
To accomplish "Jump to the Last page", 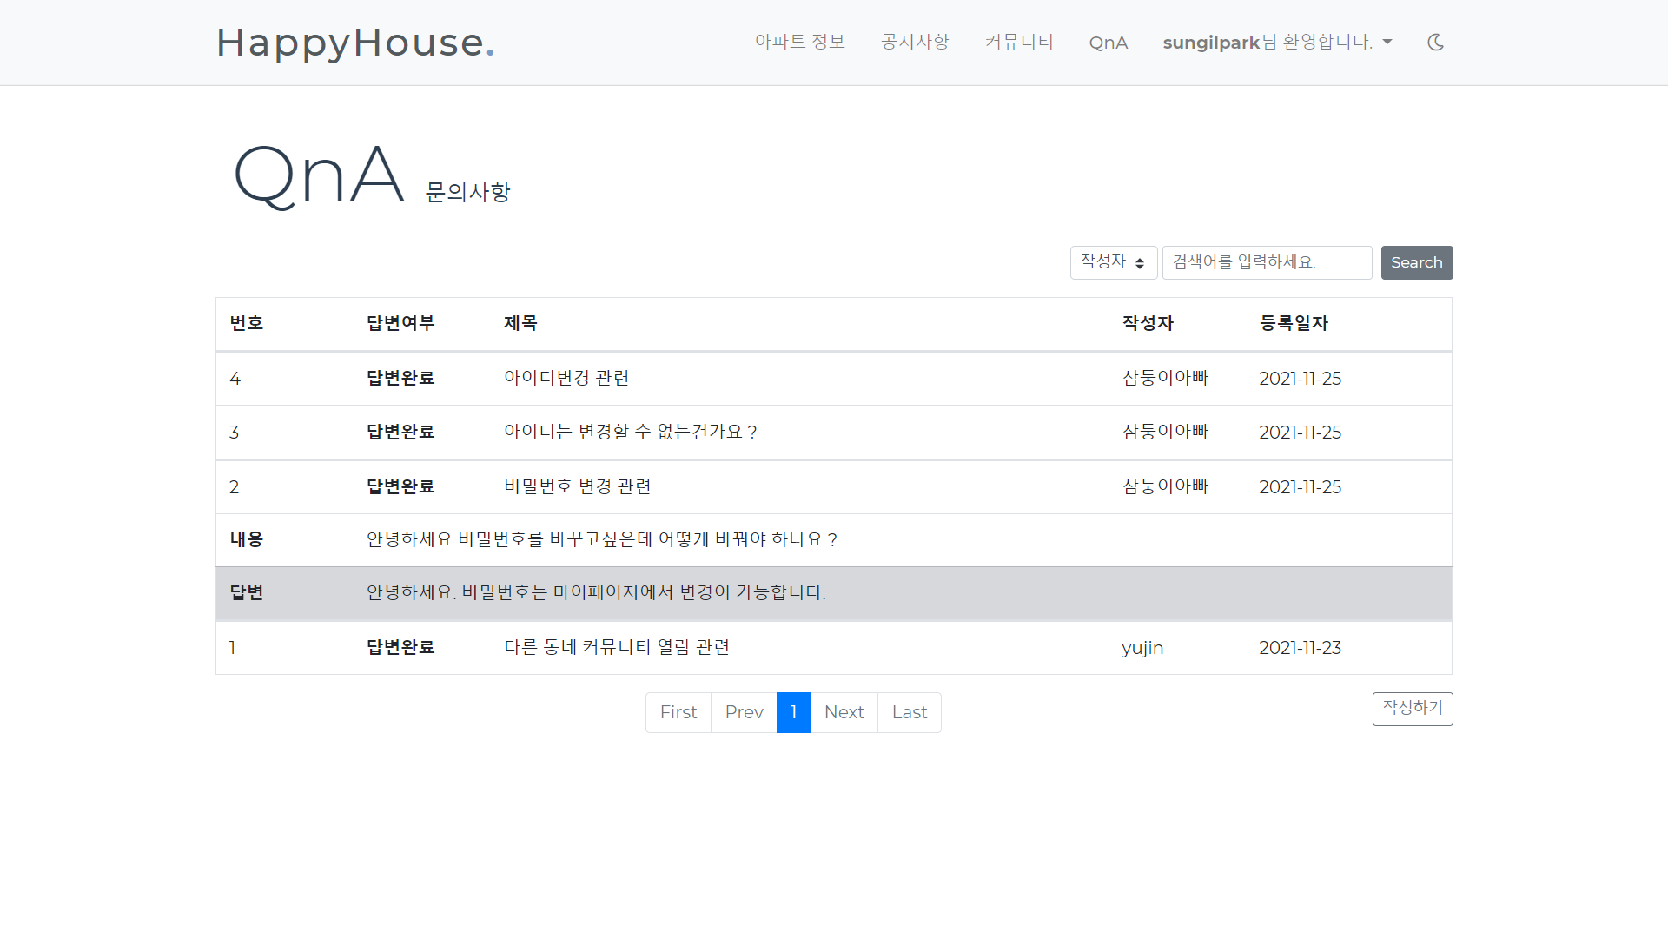I will pos(909,711).
